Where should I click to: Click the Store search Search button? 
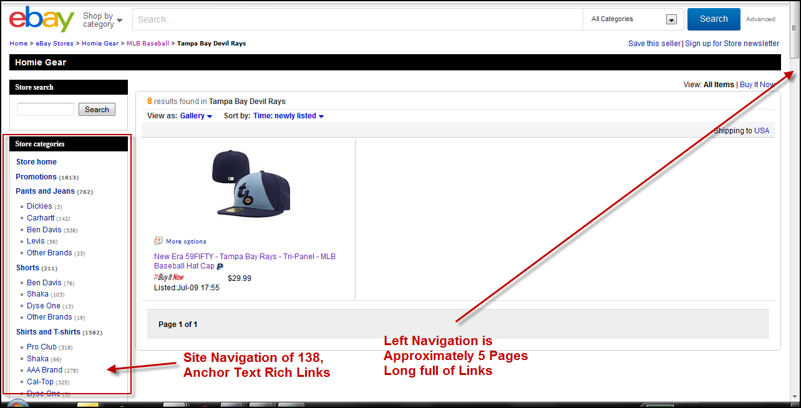pyautogui.click(x=97, y=110)
